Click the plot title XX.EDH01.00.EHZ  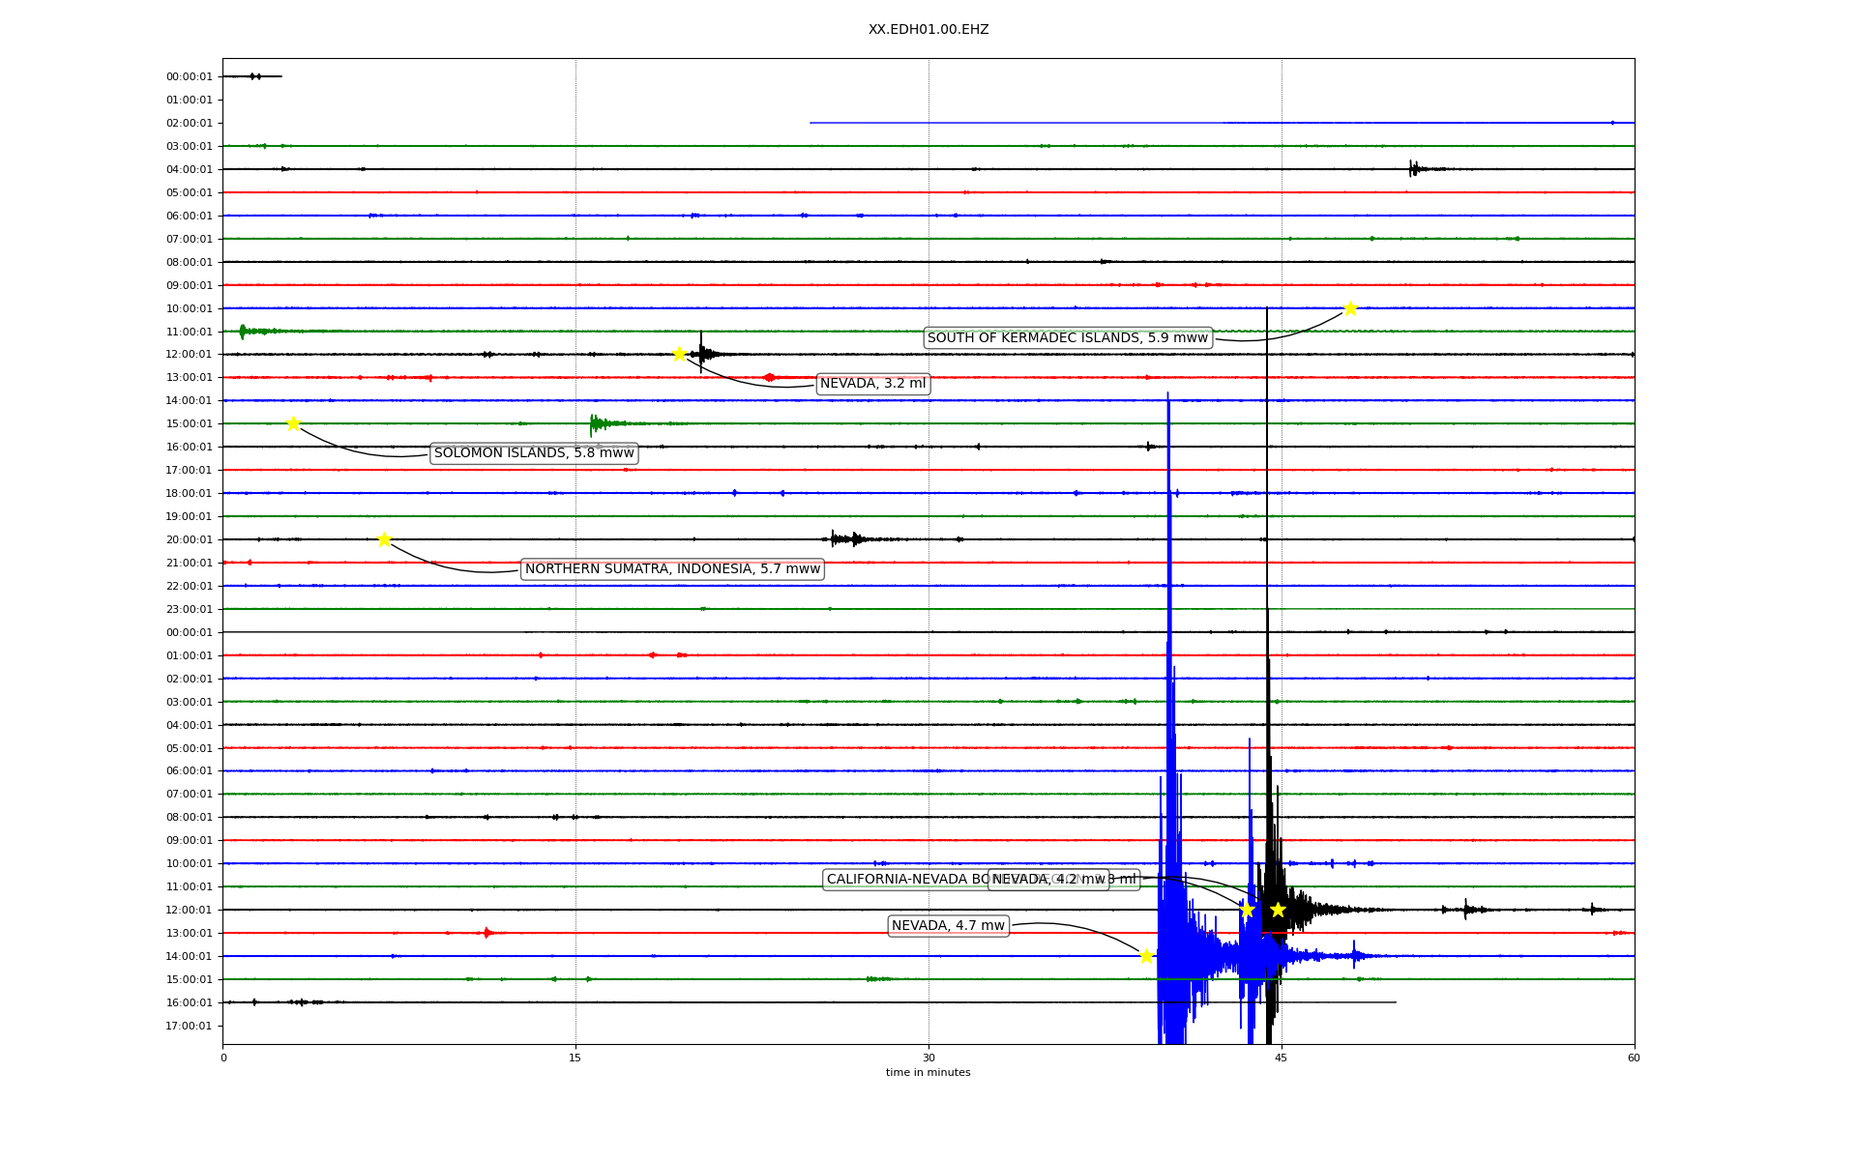click(x=928, y=30)
